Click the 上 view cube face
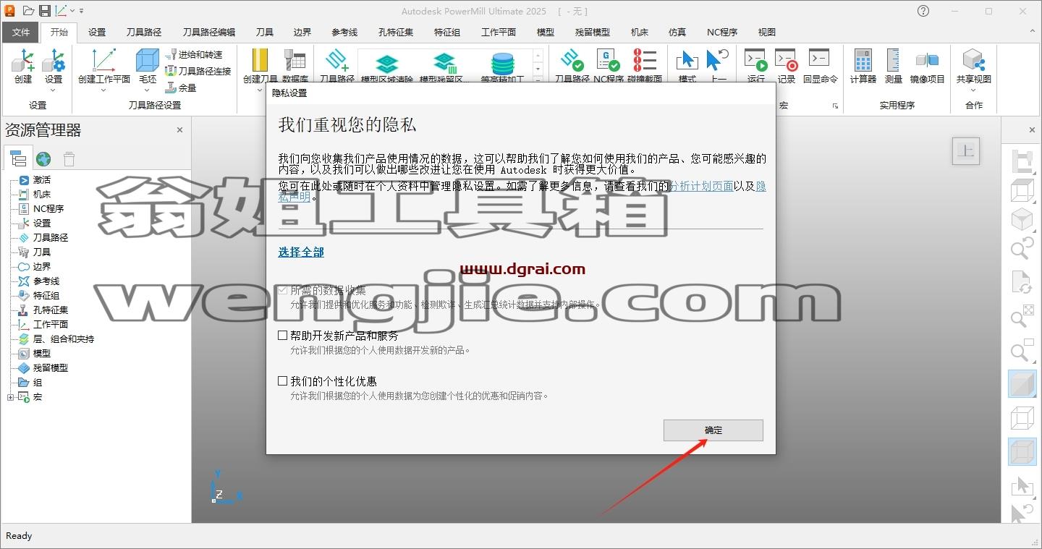 click(x=966, y=150)
